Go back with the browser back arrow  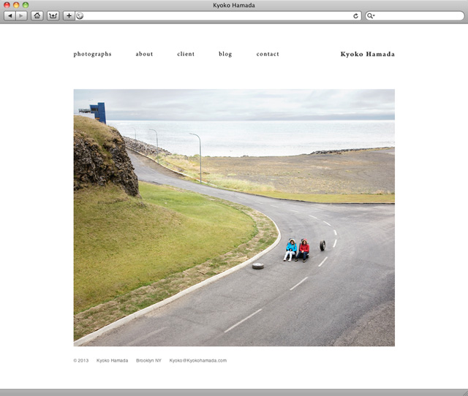[x=10, y=16]
